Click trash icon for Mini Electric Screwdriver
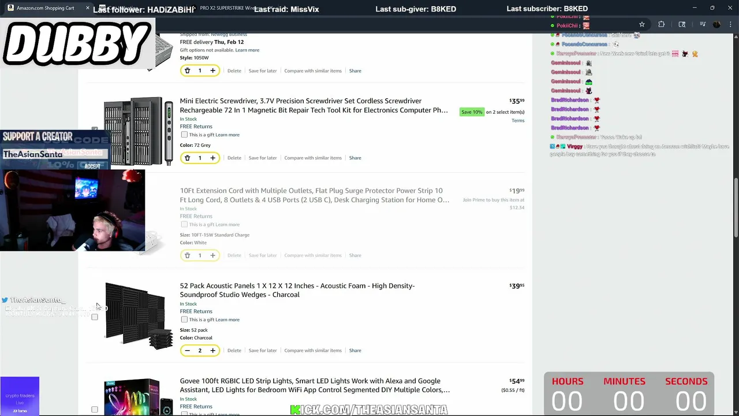The height and width of the screenshot is (416, 739). 187,158
